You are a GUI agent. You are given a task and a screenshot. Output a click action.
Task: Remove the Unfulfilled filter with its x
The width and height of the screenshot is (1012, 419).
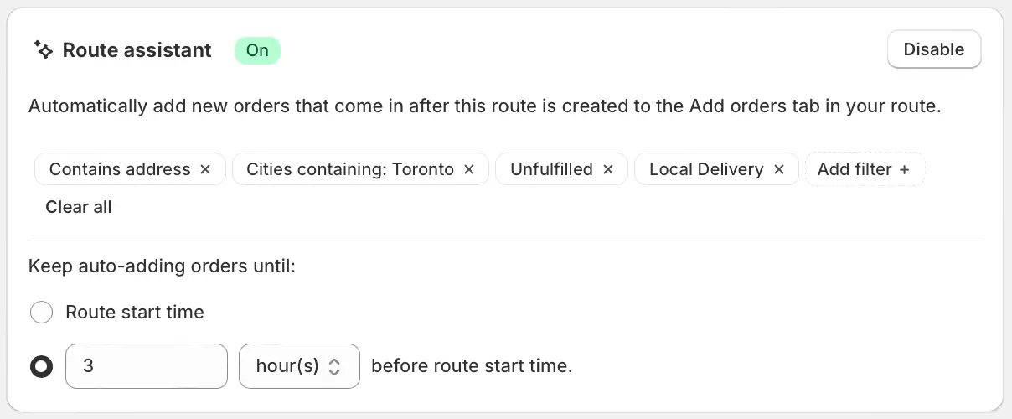click(608, 169)
